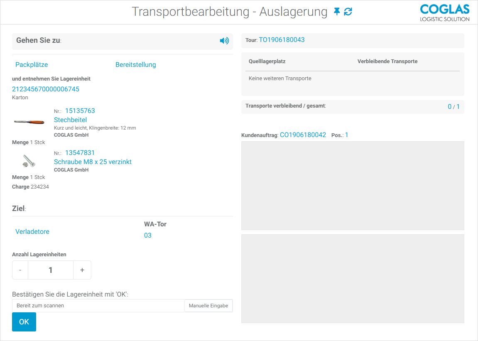Open the Packplätze link
This screenshot has width=478, height=341.
(x=32, y=65)
